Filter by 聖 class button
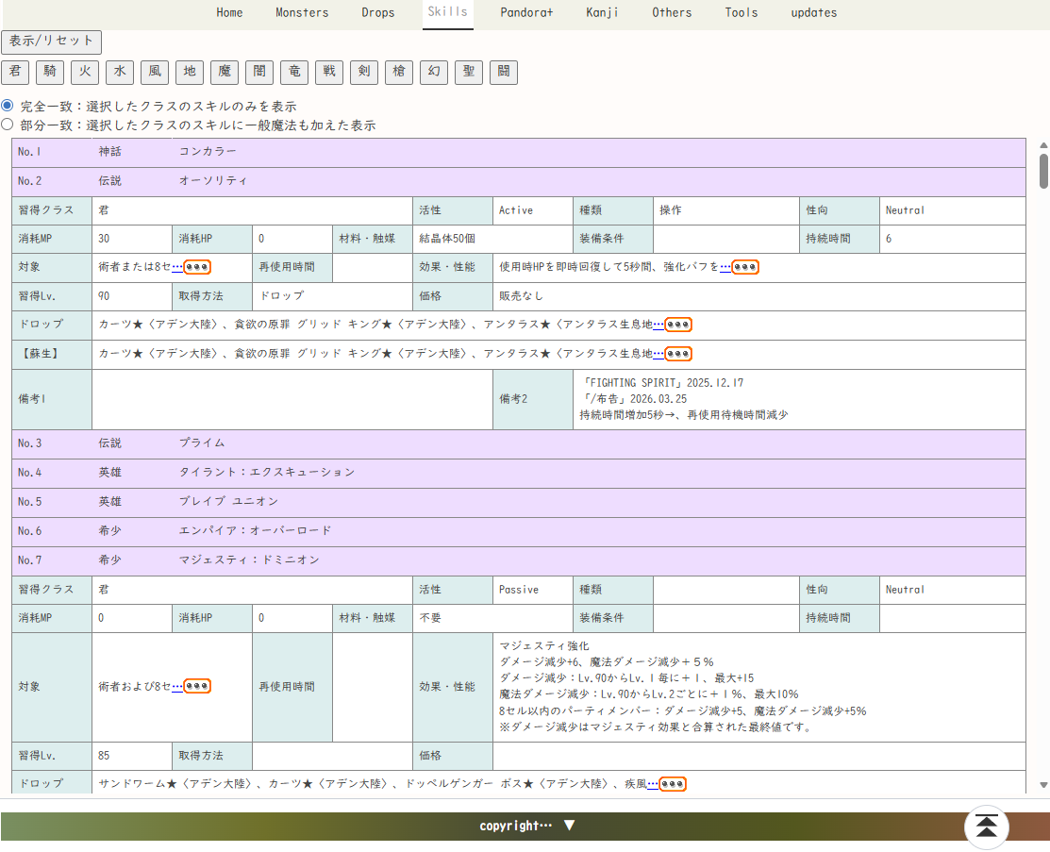Image resolution: width=1050 pixels, height=852 pixels. click(x=469, y=73)
